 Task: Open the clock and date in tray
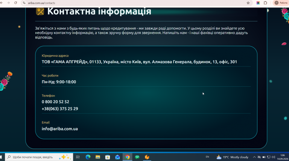click(283, 157)
